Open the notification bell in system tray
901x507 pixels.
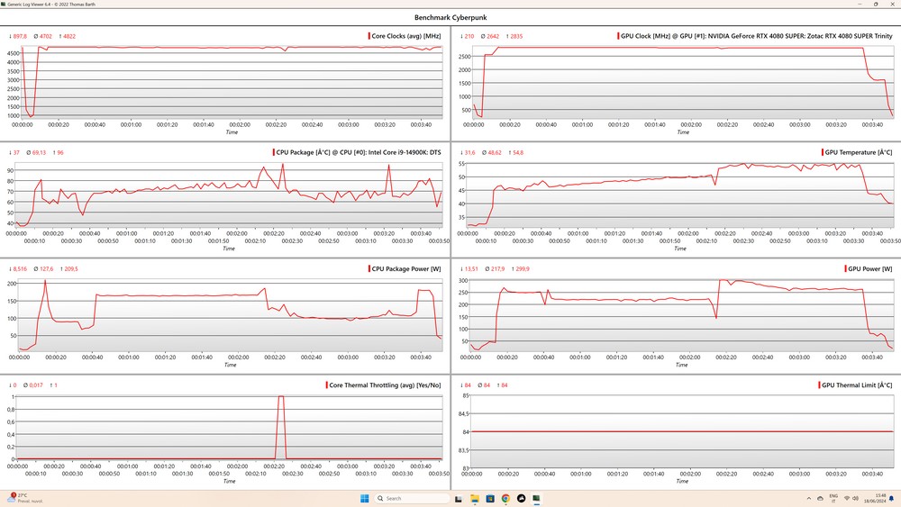(891, 498)
